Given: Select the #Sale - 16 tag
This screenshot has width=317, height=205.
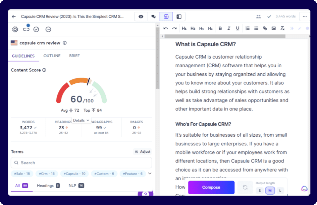Looking at the screenshot, I should tap(22, 174).
